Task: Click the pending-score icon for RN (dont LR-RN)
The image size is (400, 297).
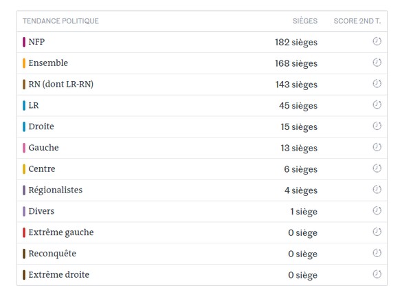Action: [377, 83]
